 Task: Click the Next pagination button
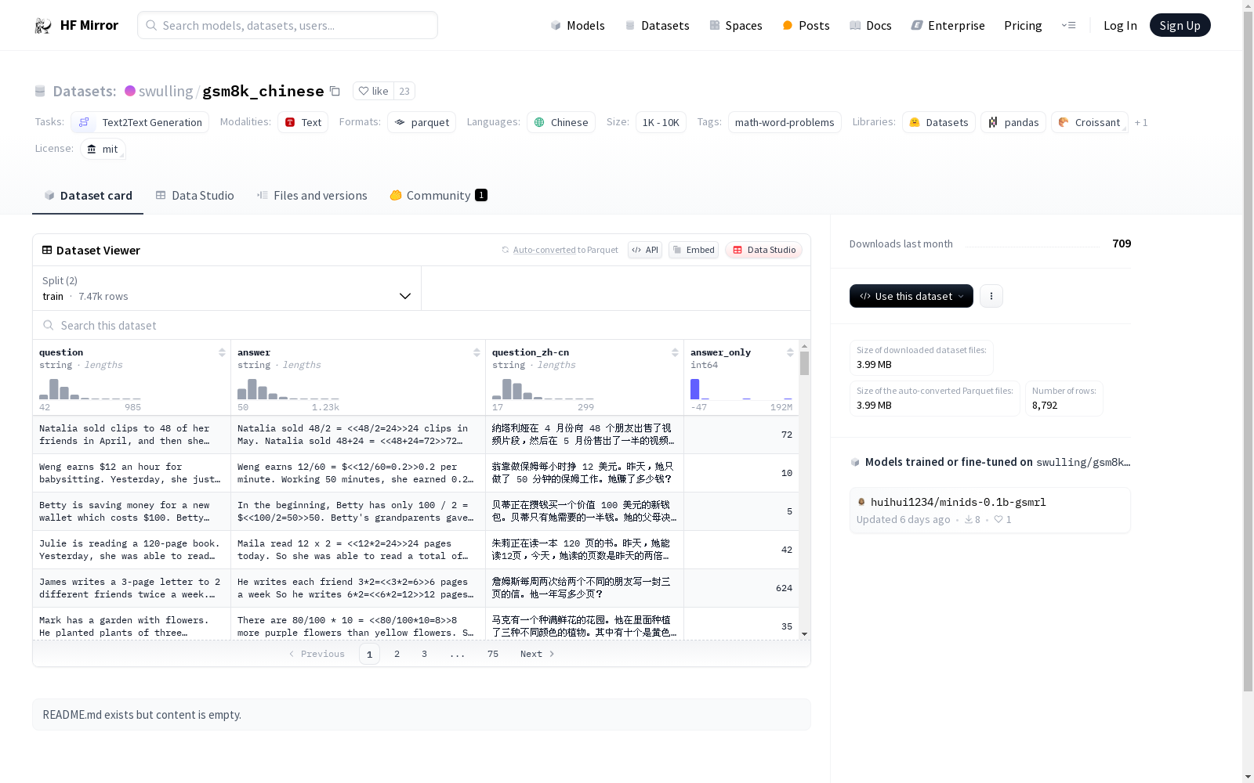coord(538,654)
